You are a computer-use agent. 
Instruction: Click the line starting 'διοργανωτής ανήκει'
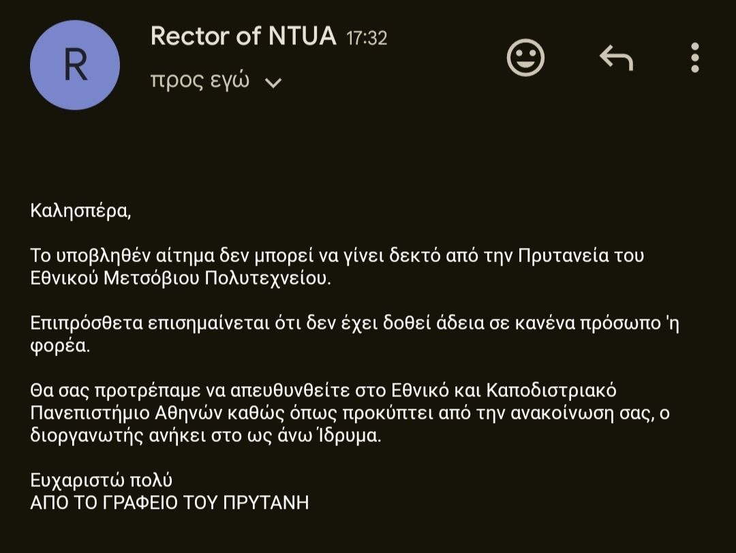[206, 436]
